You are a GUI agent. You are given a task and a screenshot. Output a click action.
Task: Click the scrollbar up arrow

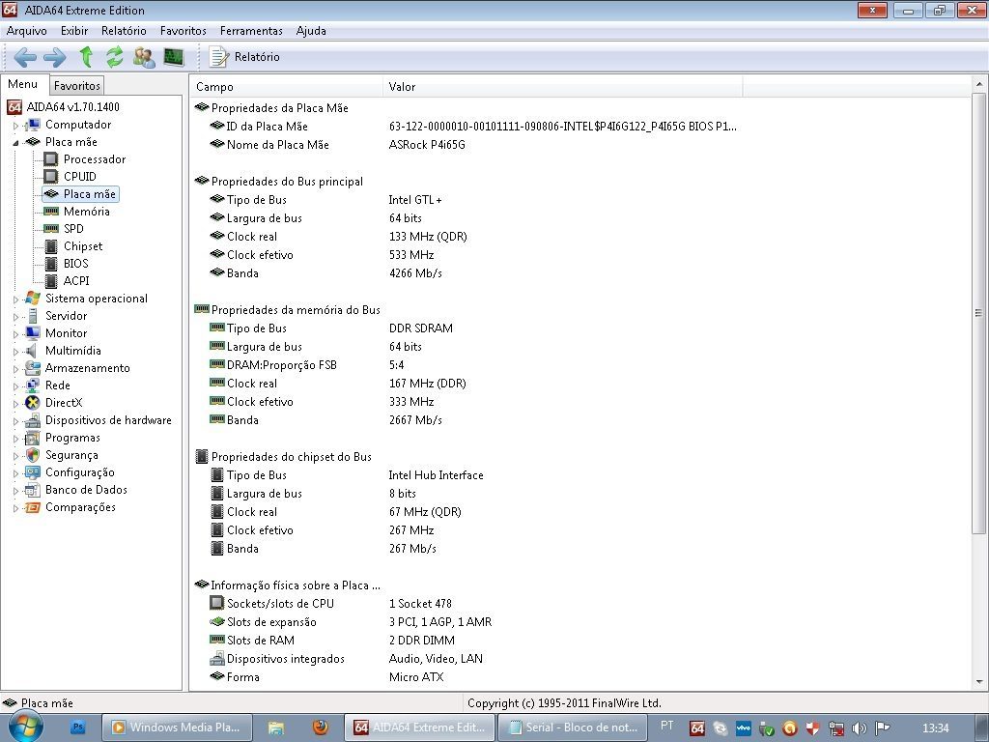click(x=979, y=84)
